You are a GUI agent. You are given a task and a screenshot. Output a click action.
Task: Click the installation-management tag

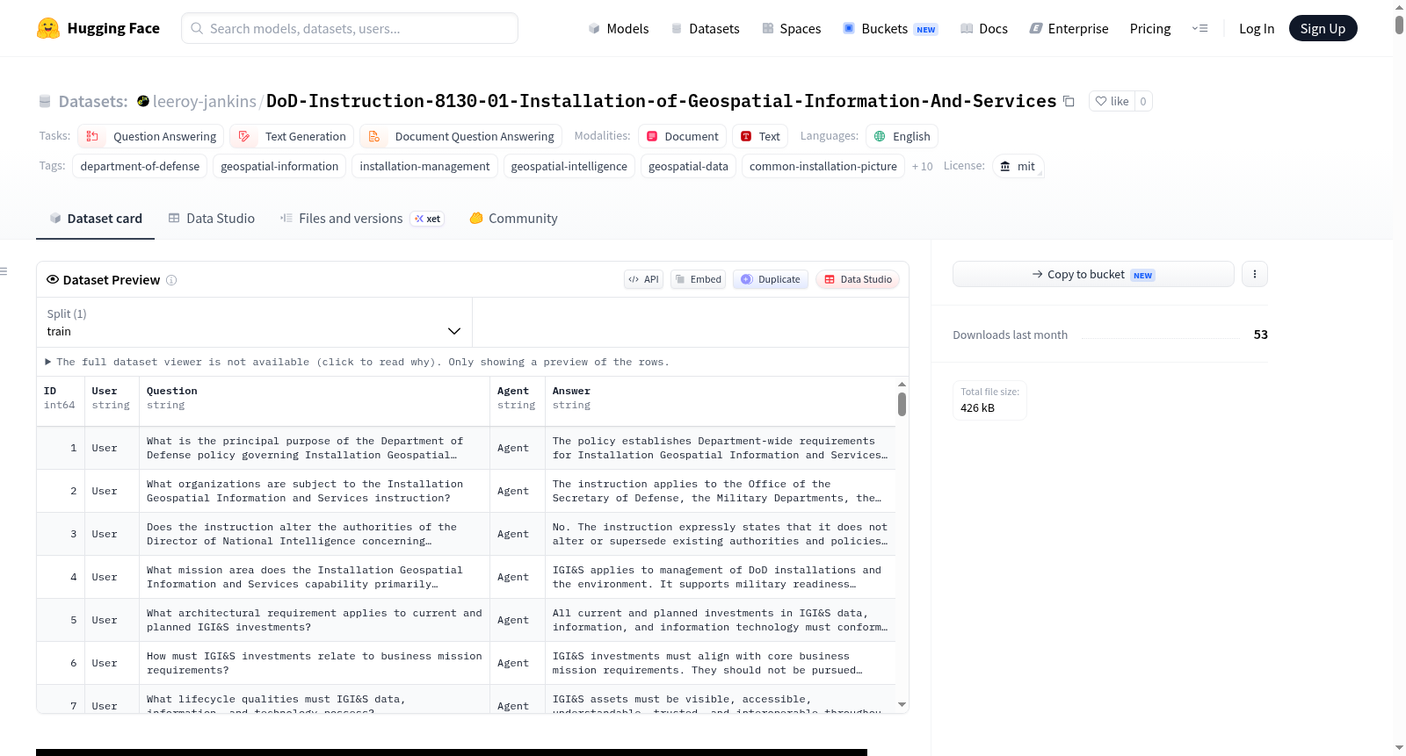point(424,166)
